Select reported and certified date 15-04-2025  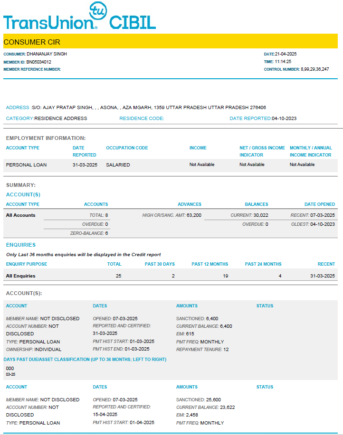(105, 415)
